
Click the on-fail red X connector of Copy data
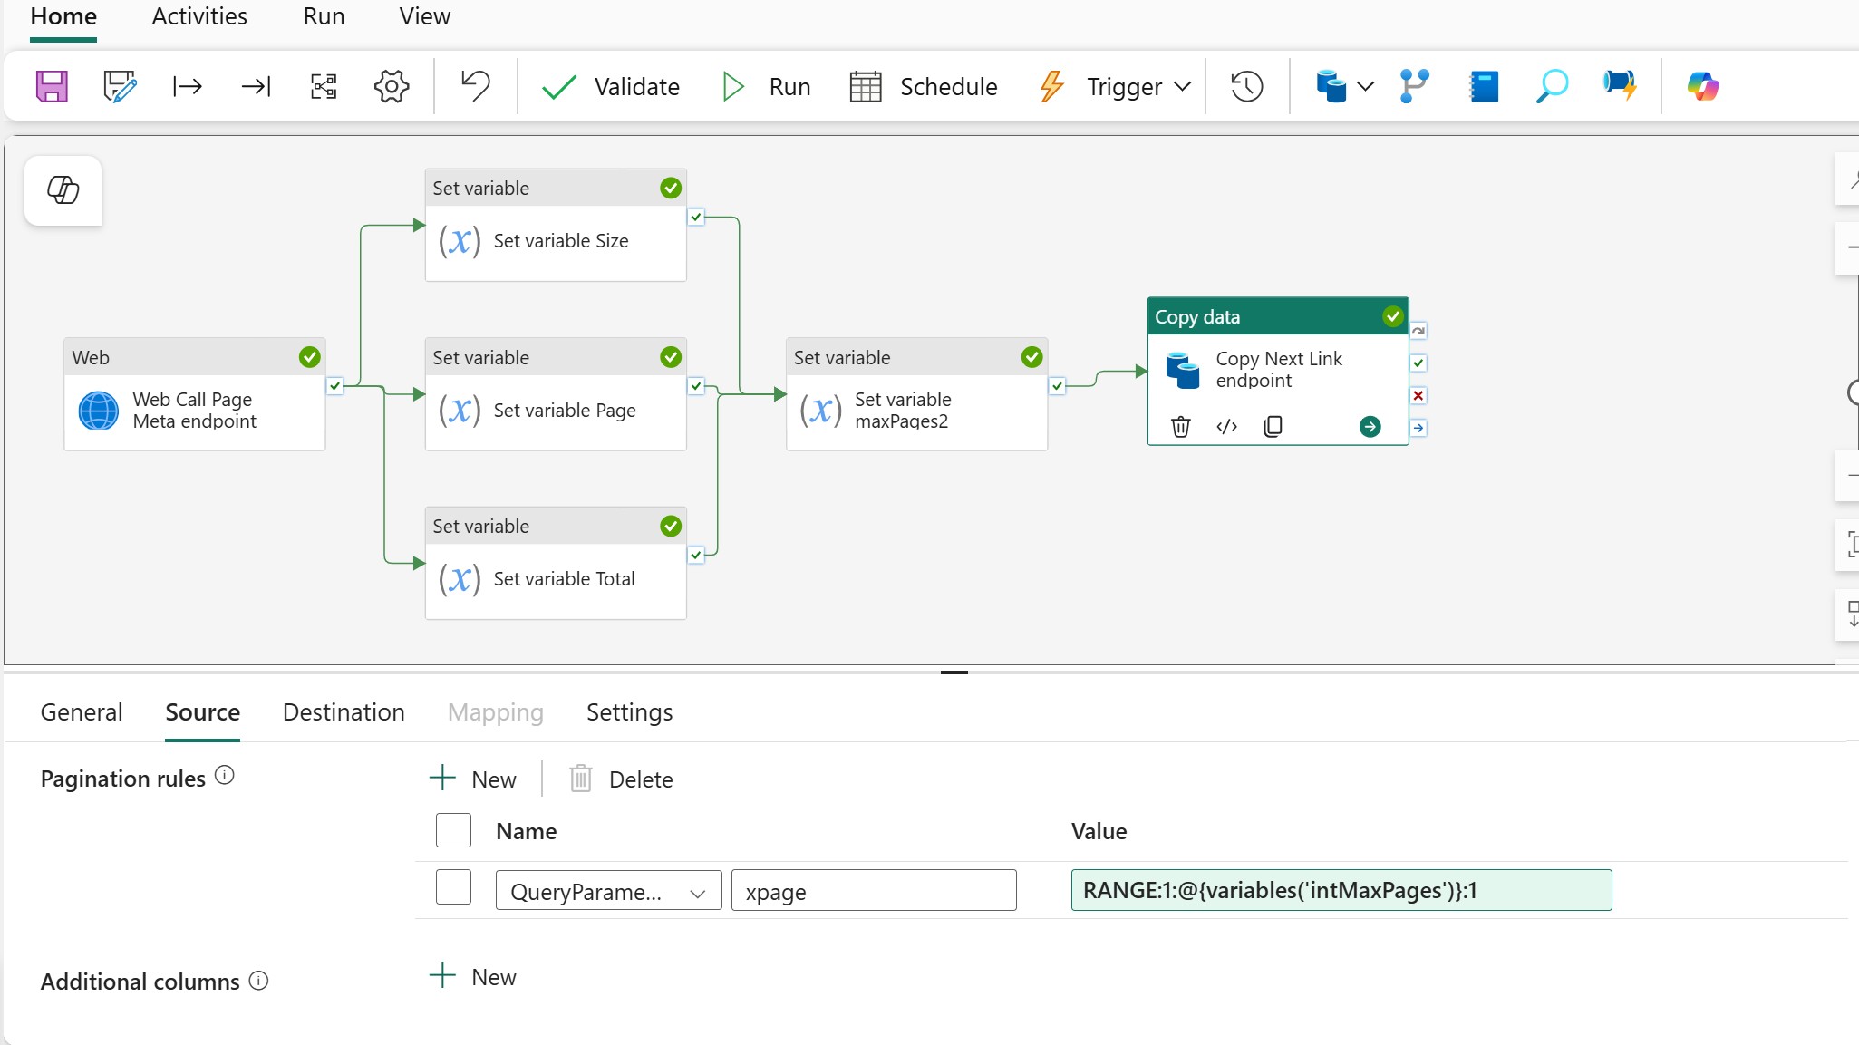point(1418,396)
